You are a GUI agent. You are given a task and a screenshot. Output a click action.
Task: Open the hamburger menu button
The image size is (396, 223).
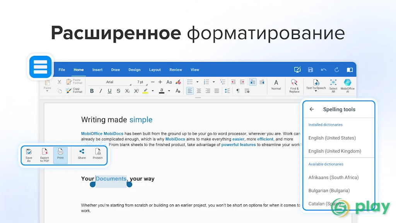tap(40, 67)
